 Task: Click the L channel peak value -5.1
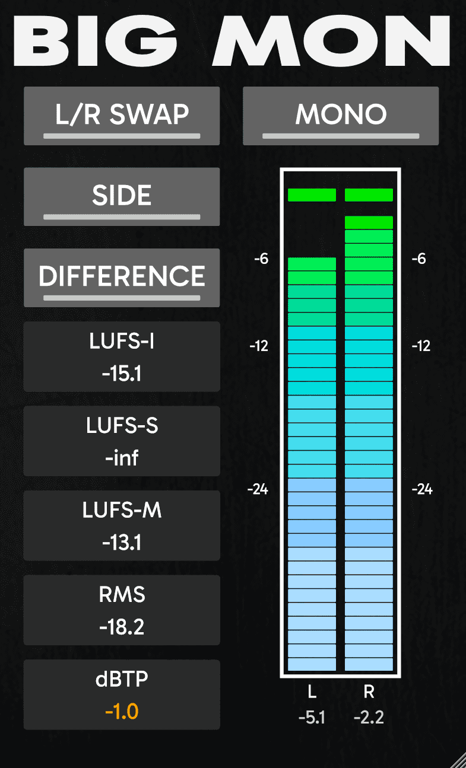[x=312, y=718]
